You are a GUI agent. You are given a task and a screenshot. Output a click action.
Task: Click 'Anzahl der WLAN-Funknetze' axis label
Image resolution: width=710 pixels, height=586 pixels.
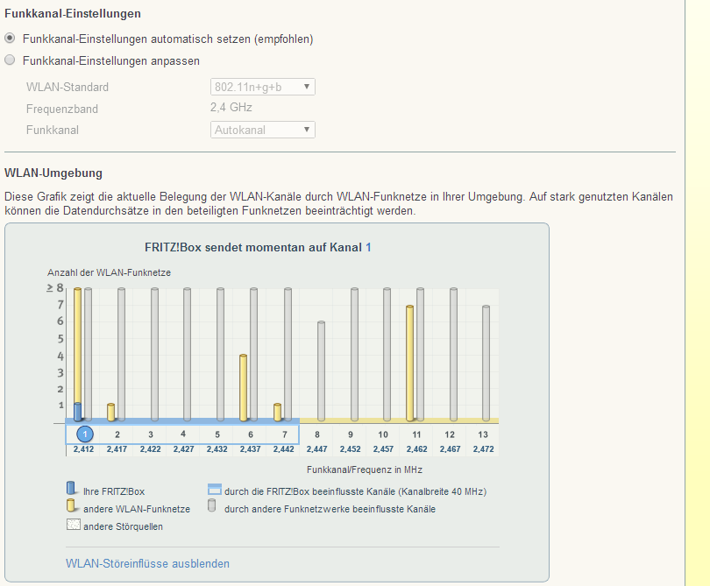109,272
